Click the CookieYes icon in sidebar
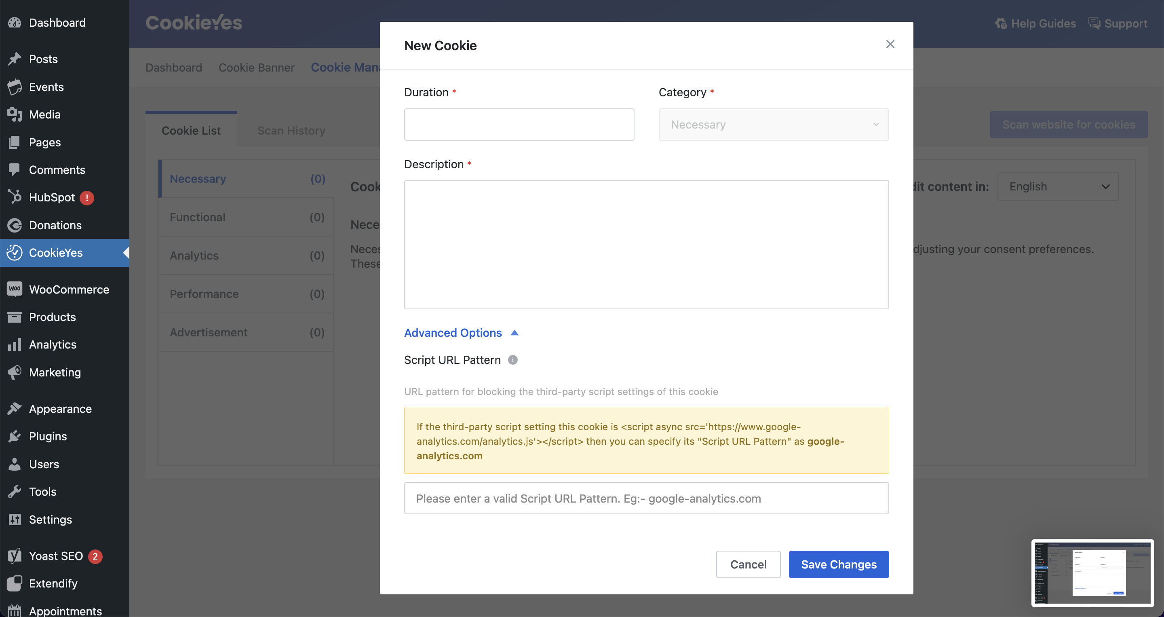The height and width of the screenshot is (617, 1164). tap(15, 252)
